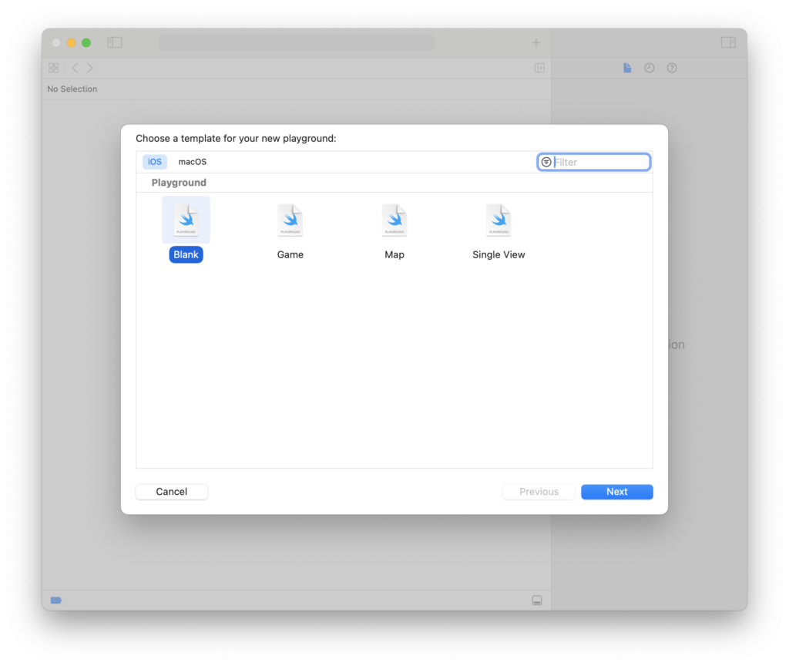Click the blue tag filter icon at bottom left

(x=55, y=600)
